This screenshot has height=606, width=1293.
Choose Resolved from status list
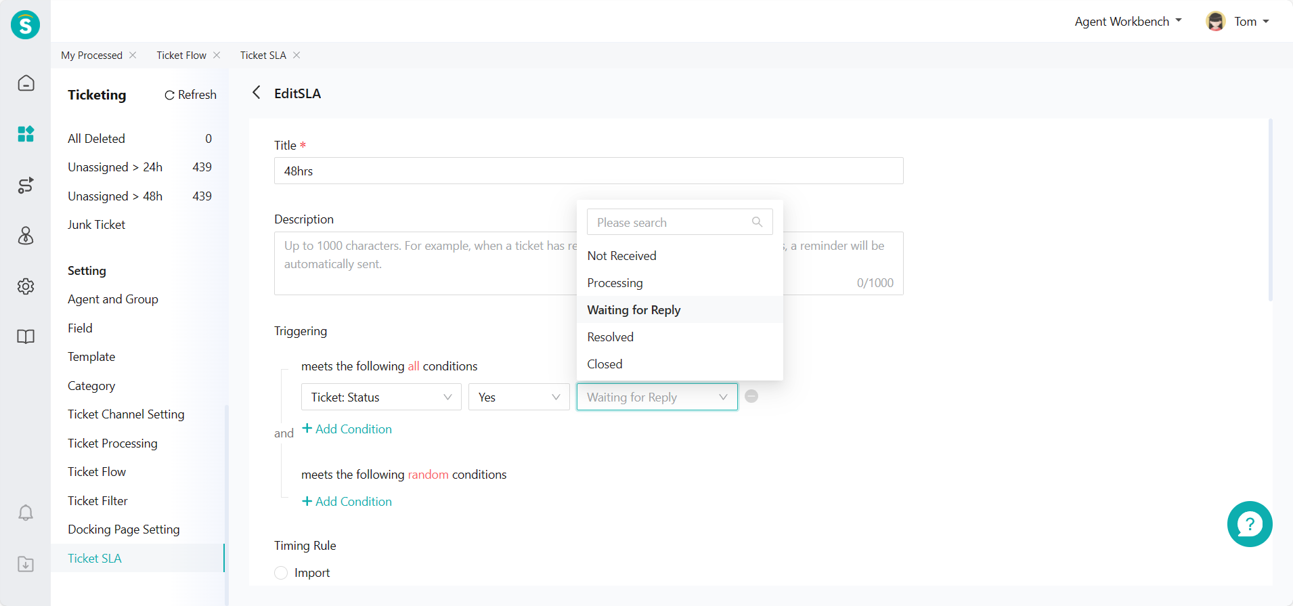(680, 337)
